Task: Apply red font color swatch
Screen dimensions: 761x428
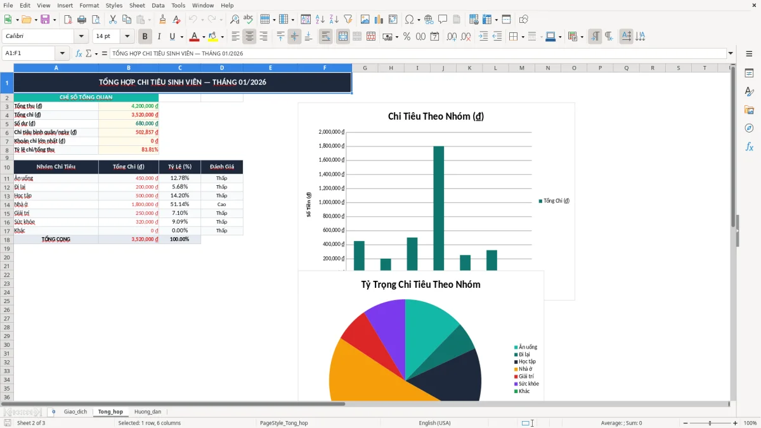Action: pos(195,37)
